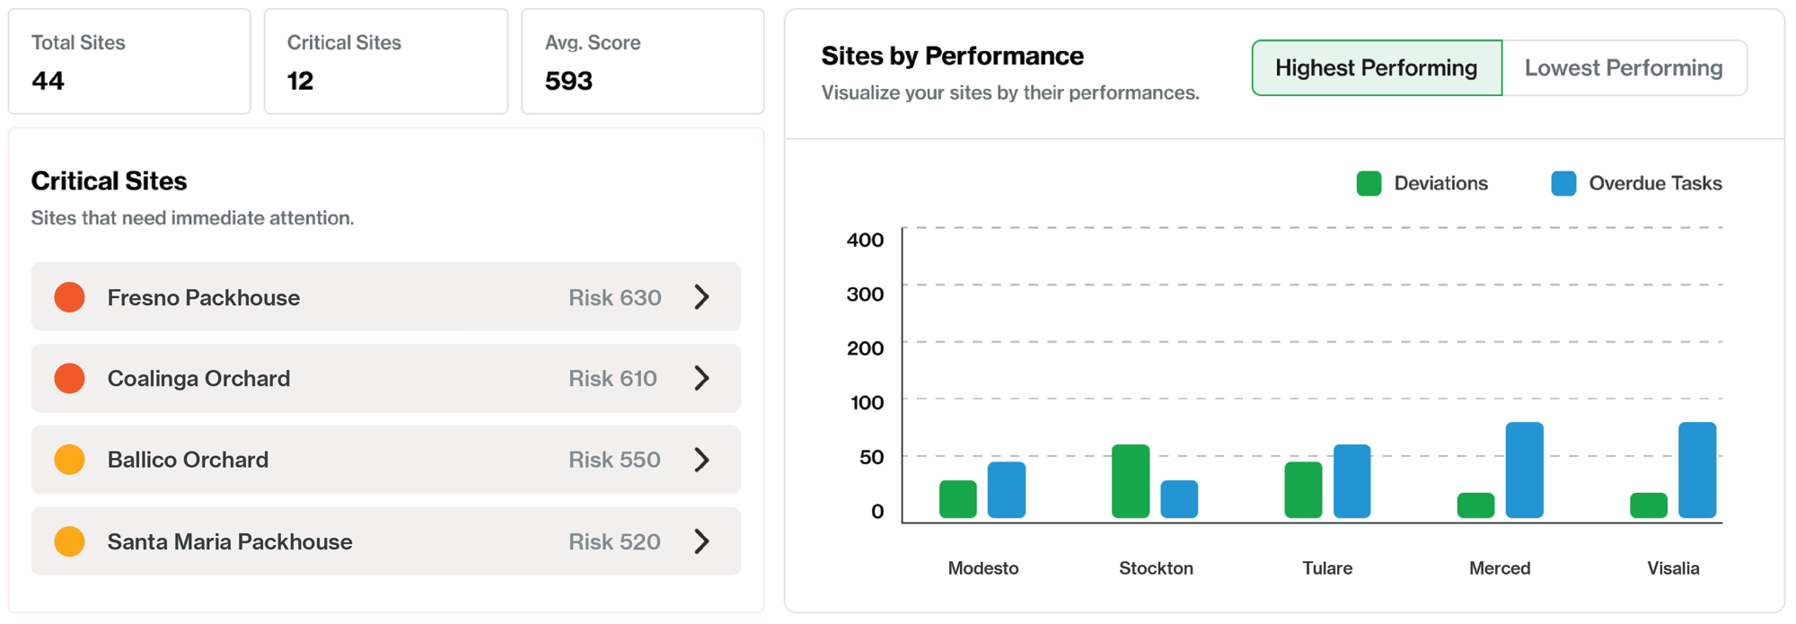The image size is (1796, 624).
Task: Click the Risk 630 value
Action: point(615,297)
